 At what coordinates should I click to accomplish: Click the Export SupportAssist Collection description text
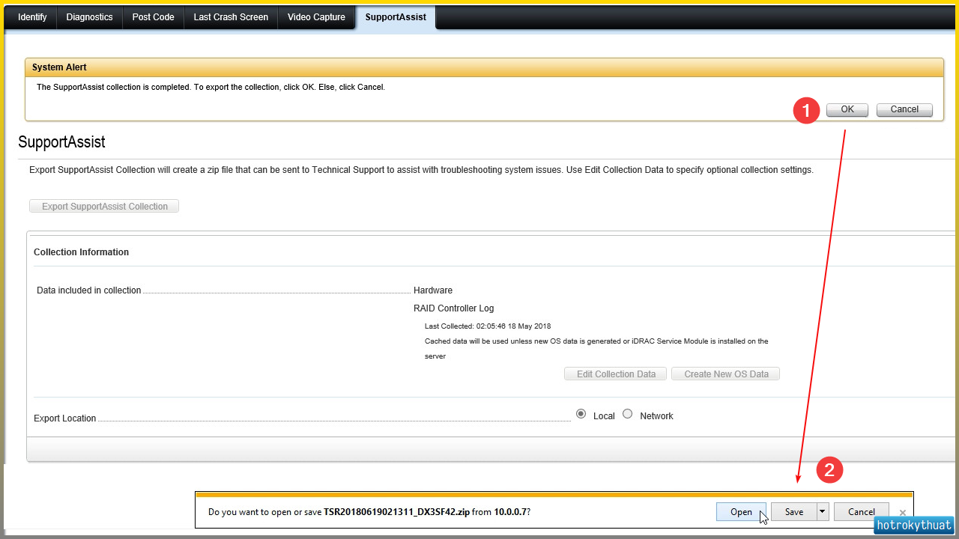click(x=421, y=170)
